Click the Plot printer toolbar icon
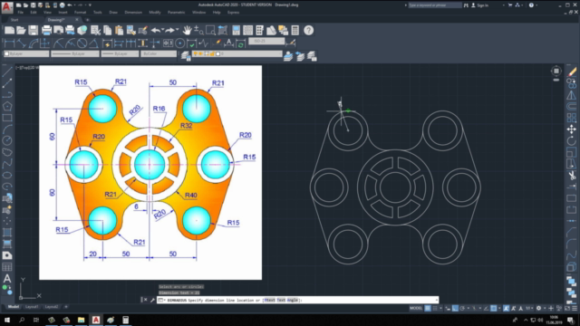This screenshot has height=326, width=580. tap(46, 30)
